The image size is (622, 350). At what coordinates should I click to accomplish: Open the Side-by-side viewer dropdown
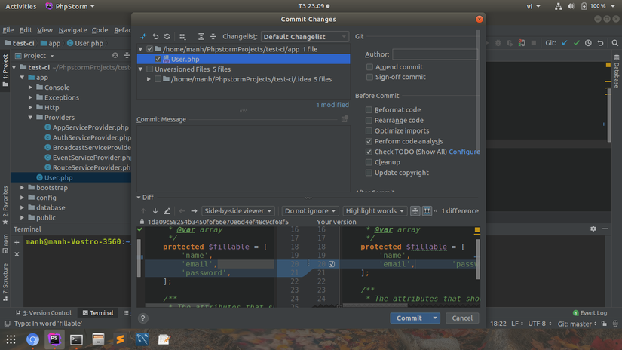pos(240,211)
